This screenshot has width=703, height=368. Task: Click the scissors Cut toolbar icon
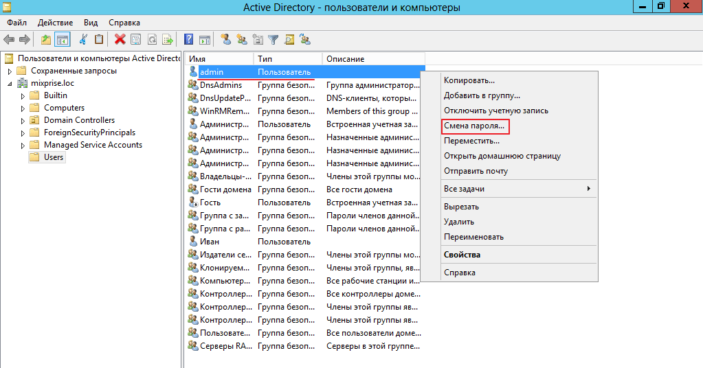point(84,40)
